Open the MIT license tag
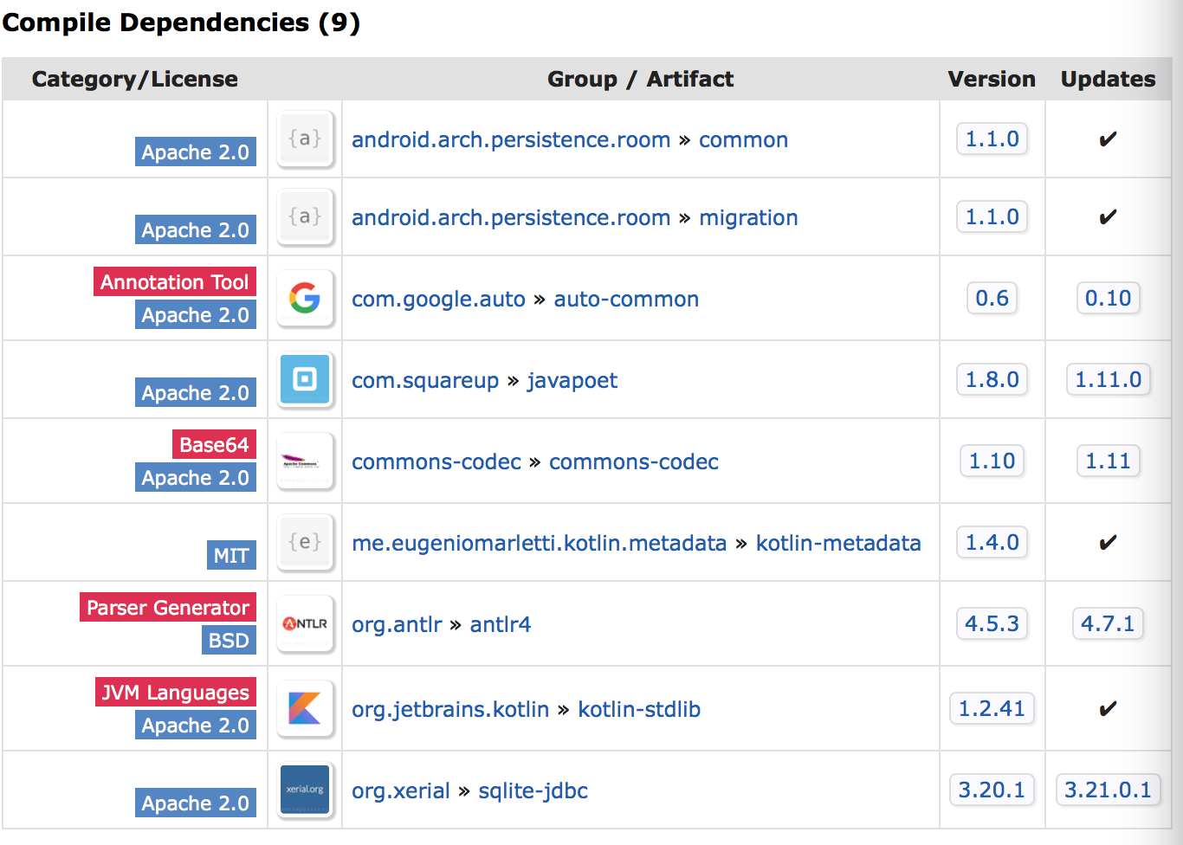The image size is (1183, 845). 231,556
